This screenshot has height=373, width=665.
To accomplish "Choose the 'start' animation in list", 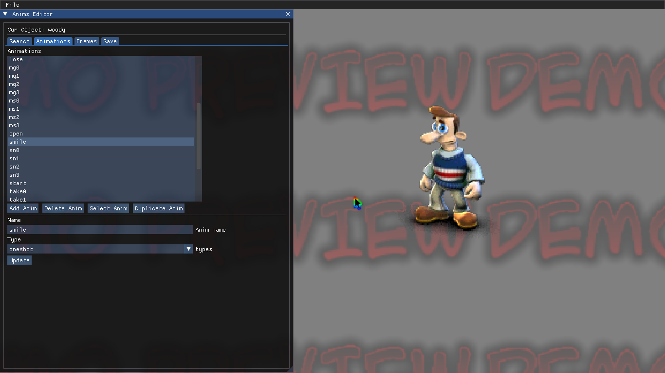I will point(18,183).
